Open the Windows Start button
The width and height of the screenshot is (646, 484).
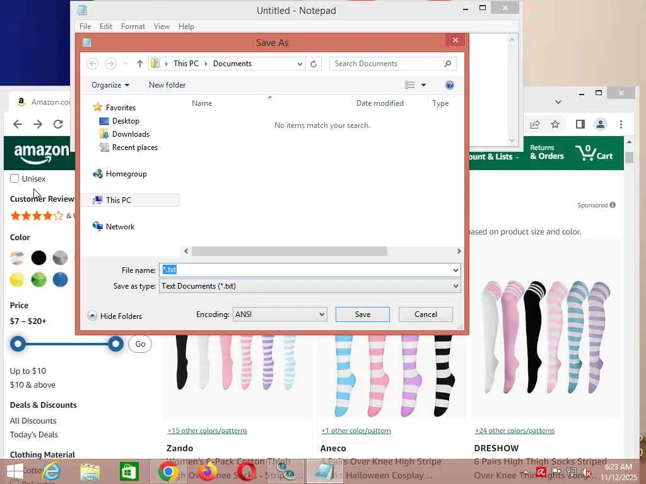click(15, 471)
